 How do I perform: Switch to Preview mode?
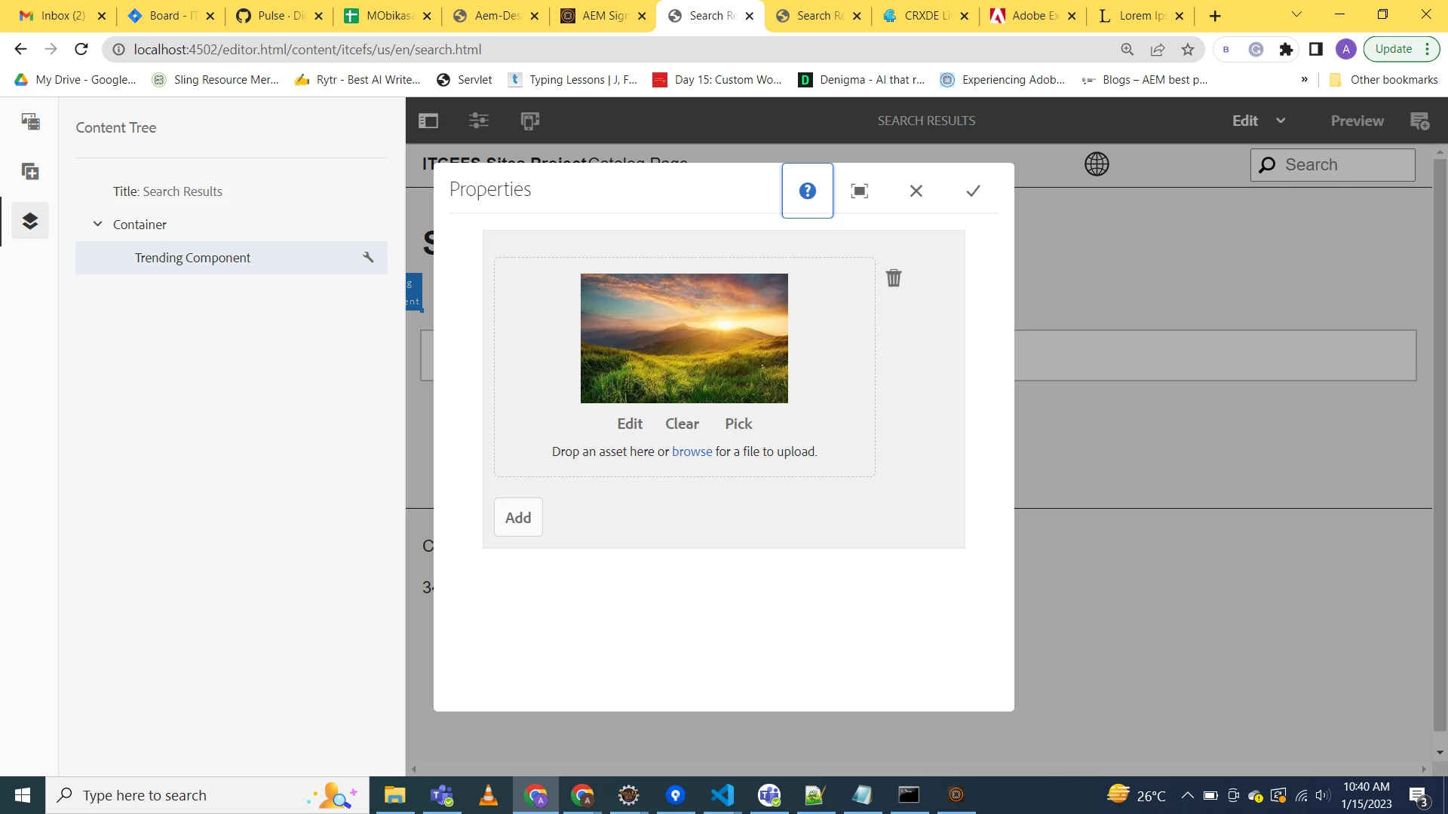click(1357, 121)
